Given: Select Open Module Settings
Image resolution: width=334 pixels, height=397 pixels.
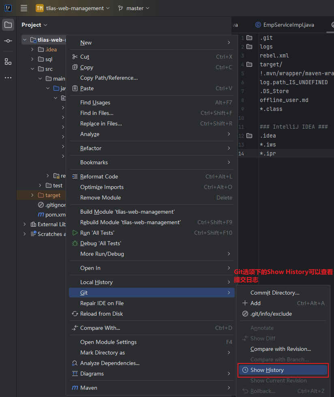Looking at the screenshot, I should click(x=152, y=342).
